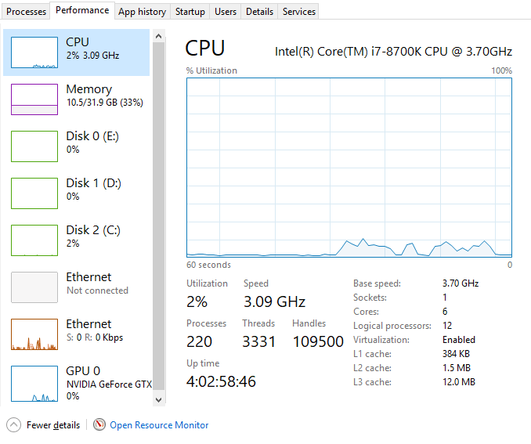Viewport: 531px width, 444px height.
Task: Select Disk 1 (D:) performance item
Action: click(x=77, y=193)
